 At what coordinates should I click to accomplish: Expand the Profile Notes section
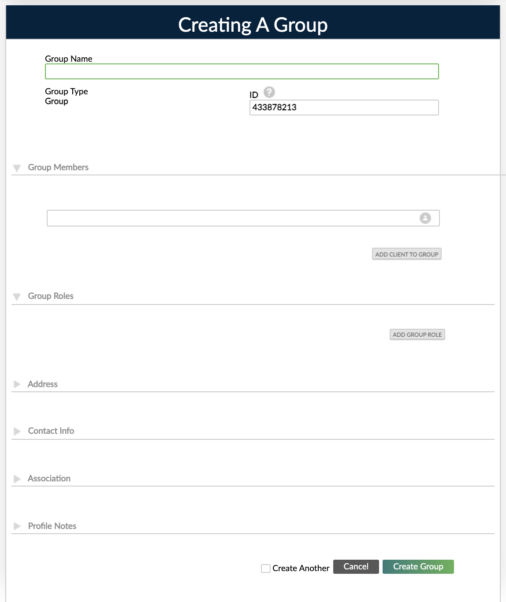17,526
